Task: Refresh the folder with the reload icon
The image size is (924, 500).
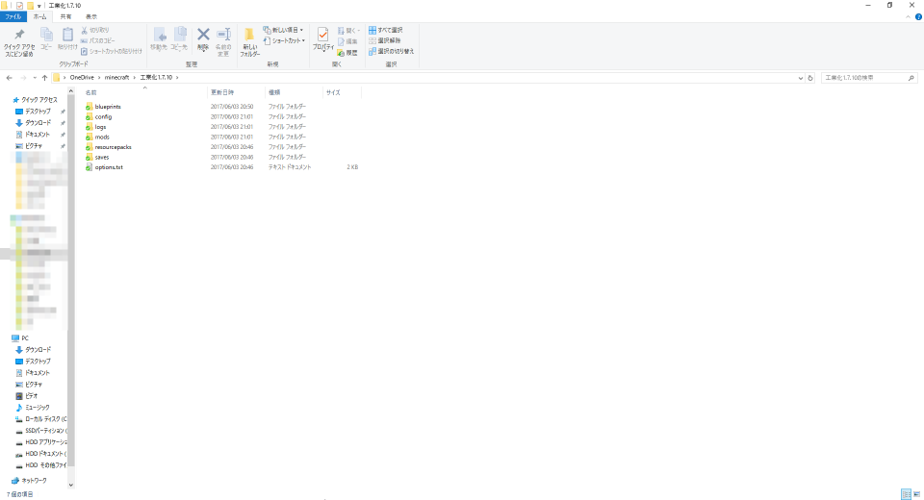Action: (x=810, y=77)
